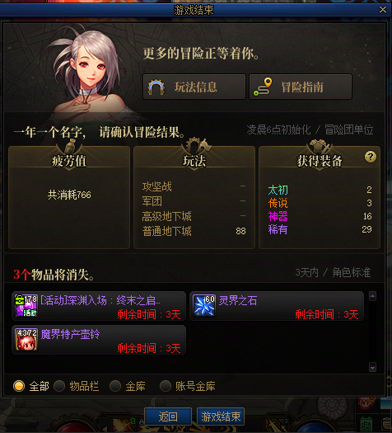Click the 深渊入场 ticket item icon
This screenshot has height=433, width=392.
(x=26, y=305)
